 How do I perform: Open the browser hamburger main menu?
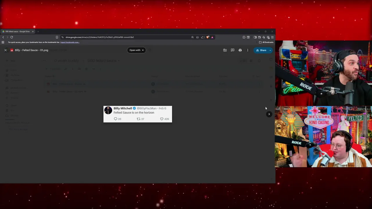pos(272,37)
